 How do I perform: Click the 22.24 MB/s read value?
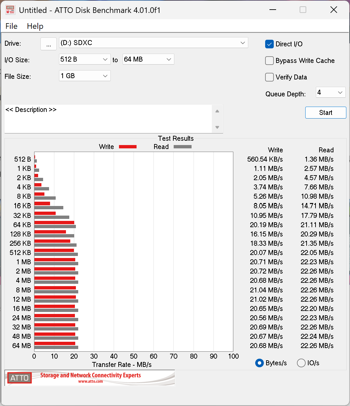pos(317,336)
